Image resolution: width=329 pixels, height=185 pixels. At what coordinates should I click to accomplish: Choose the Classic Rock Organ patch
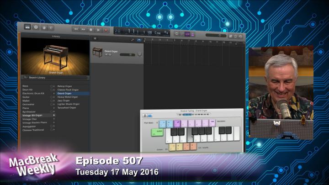[68, 90]
